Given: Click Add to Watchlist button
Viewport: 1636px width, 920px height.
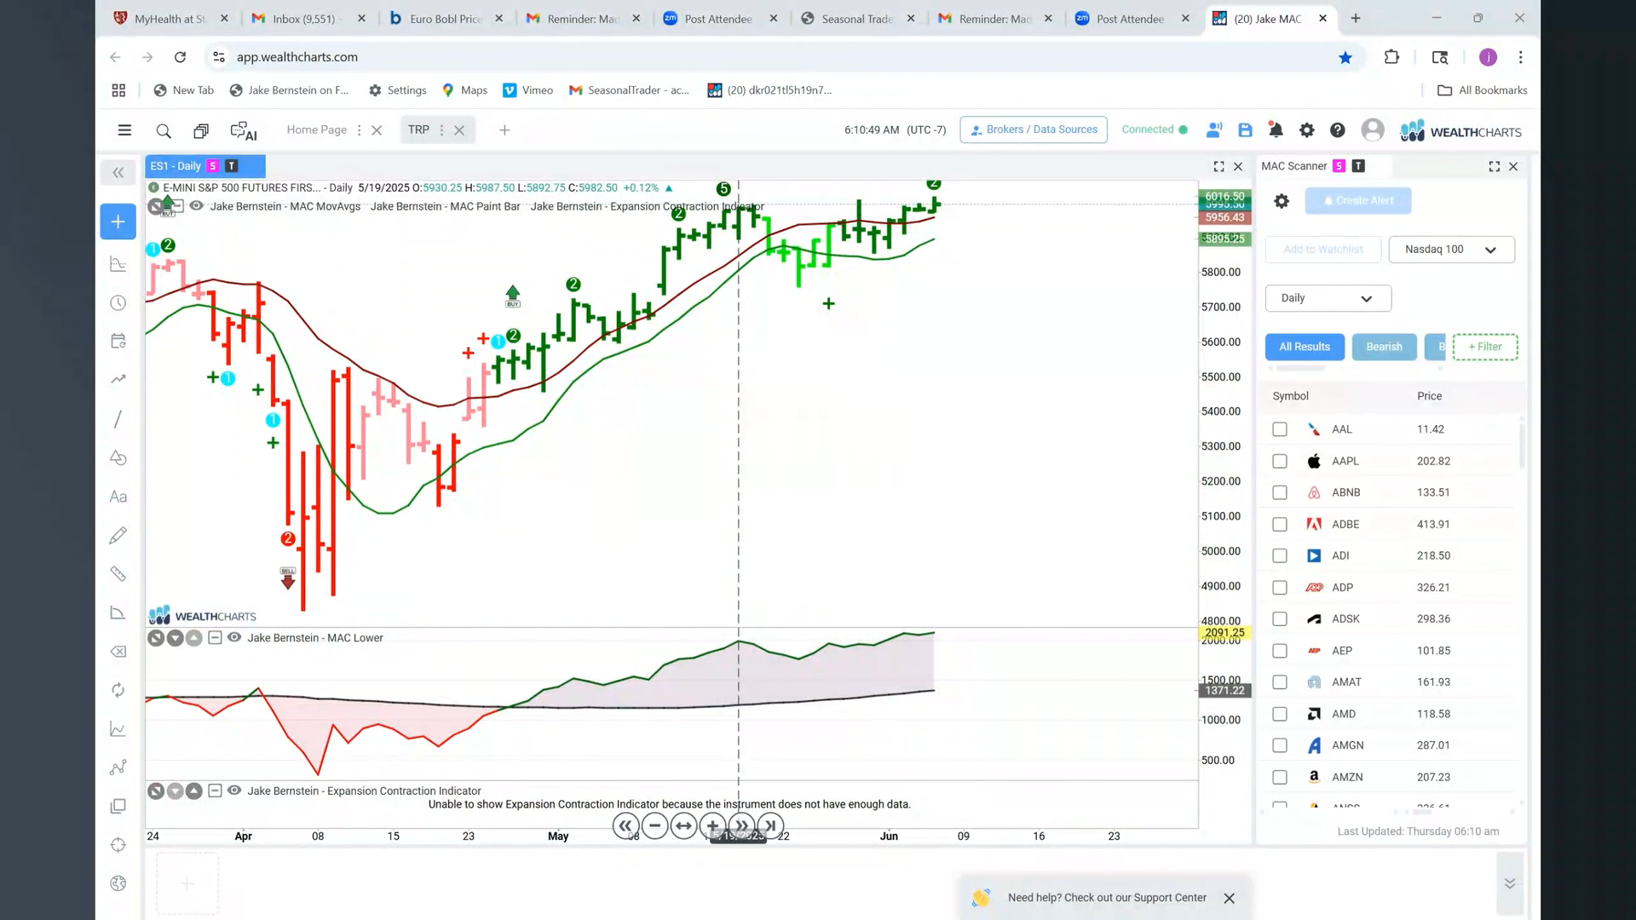Looking at the screenshot, I should click(1323, 250).
